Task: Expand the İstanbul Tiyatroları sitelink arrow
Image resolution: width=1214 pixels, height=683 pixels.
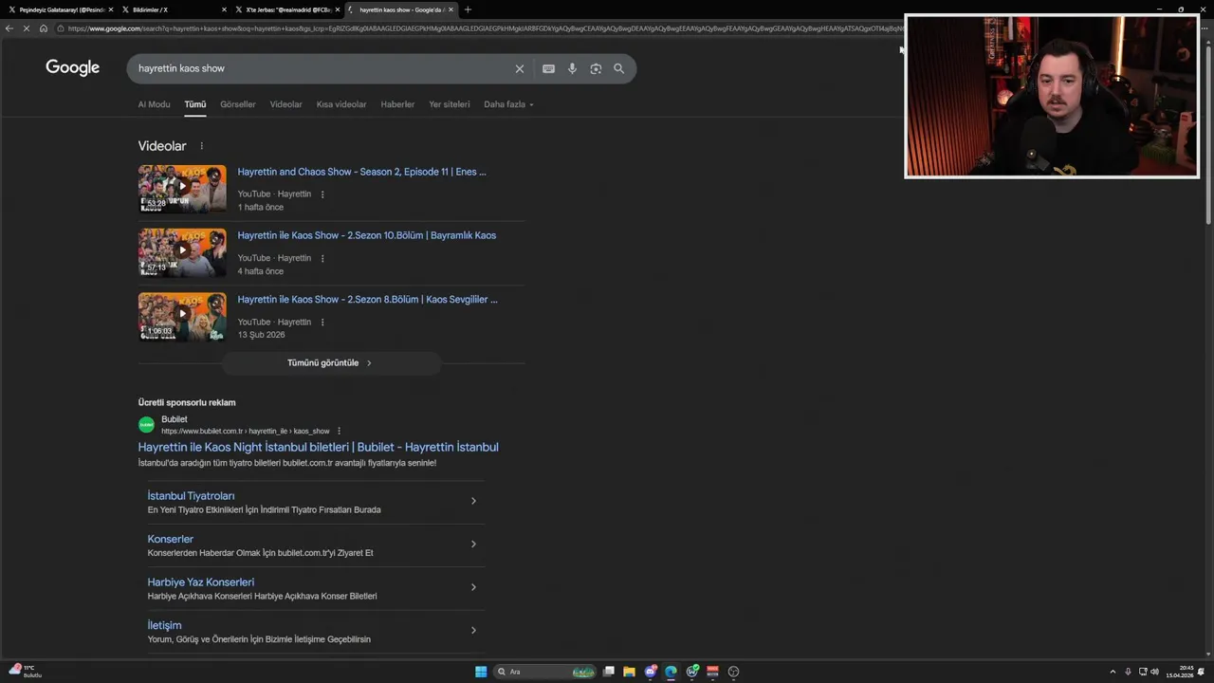Action: 473,501
